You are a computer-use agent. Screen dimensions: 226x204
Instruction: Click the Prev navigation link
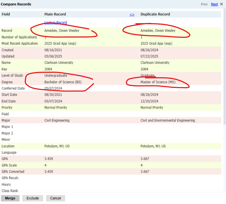[204, 4]
